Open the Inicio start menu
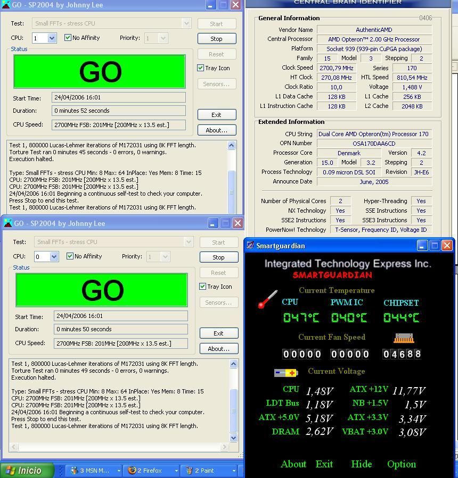Screen dimensions: 458x478 (28, 471)
